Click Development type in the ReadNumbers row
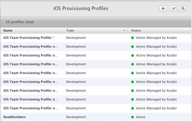The width and height of the screenshot is (192, 122). [x=76, y=117]
